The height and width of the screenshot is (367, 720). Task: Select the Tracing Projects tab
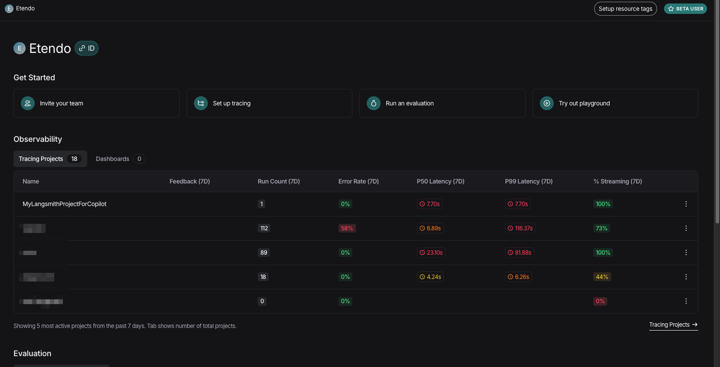click(50, 159)
